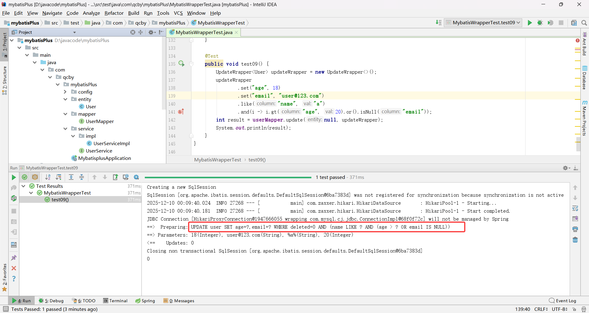Rerun test in Run panel

13,177
